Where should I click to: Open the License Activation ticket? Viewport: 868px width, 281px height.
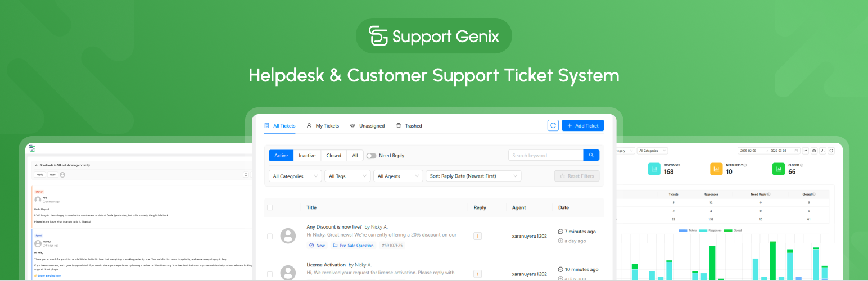pos(325,264)
